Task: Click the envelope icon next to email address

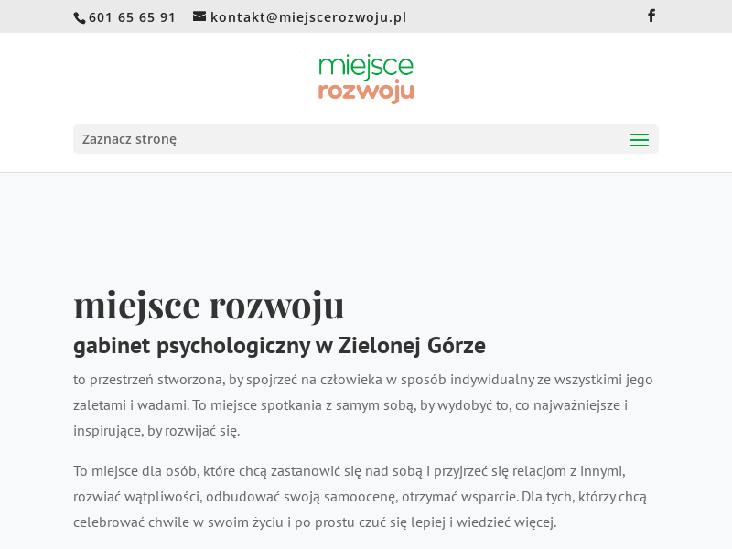Action: click(x=197, y=16)
